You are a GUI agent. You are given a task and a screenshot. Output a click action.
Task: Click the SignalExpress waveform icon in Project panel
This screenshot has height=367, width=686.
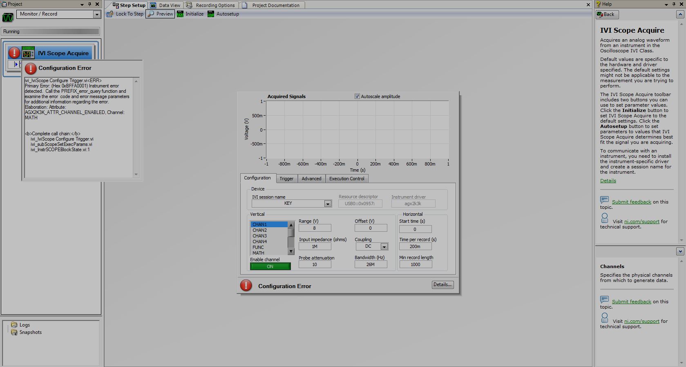(8, 18)
